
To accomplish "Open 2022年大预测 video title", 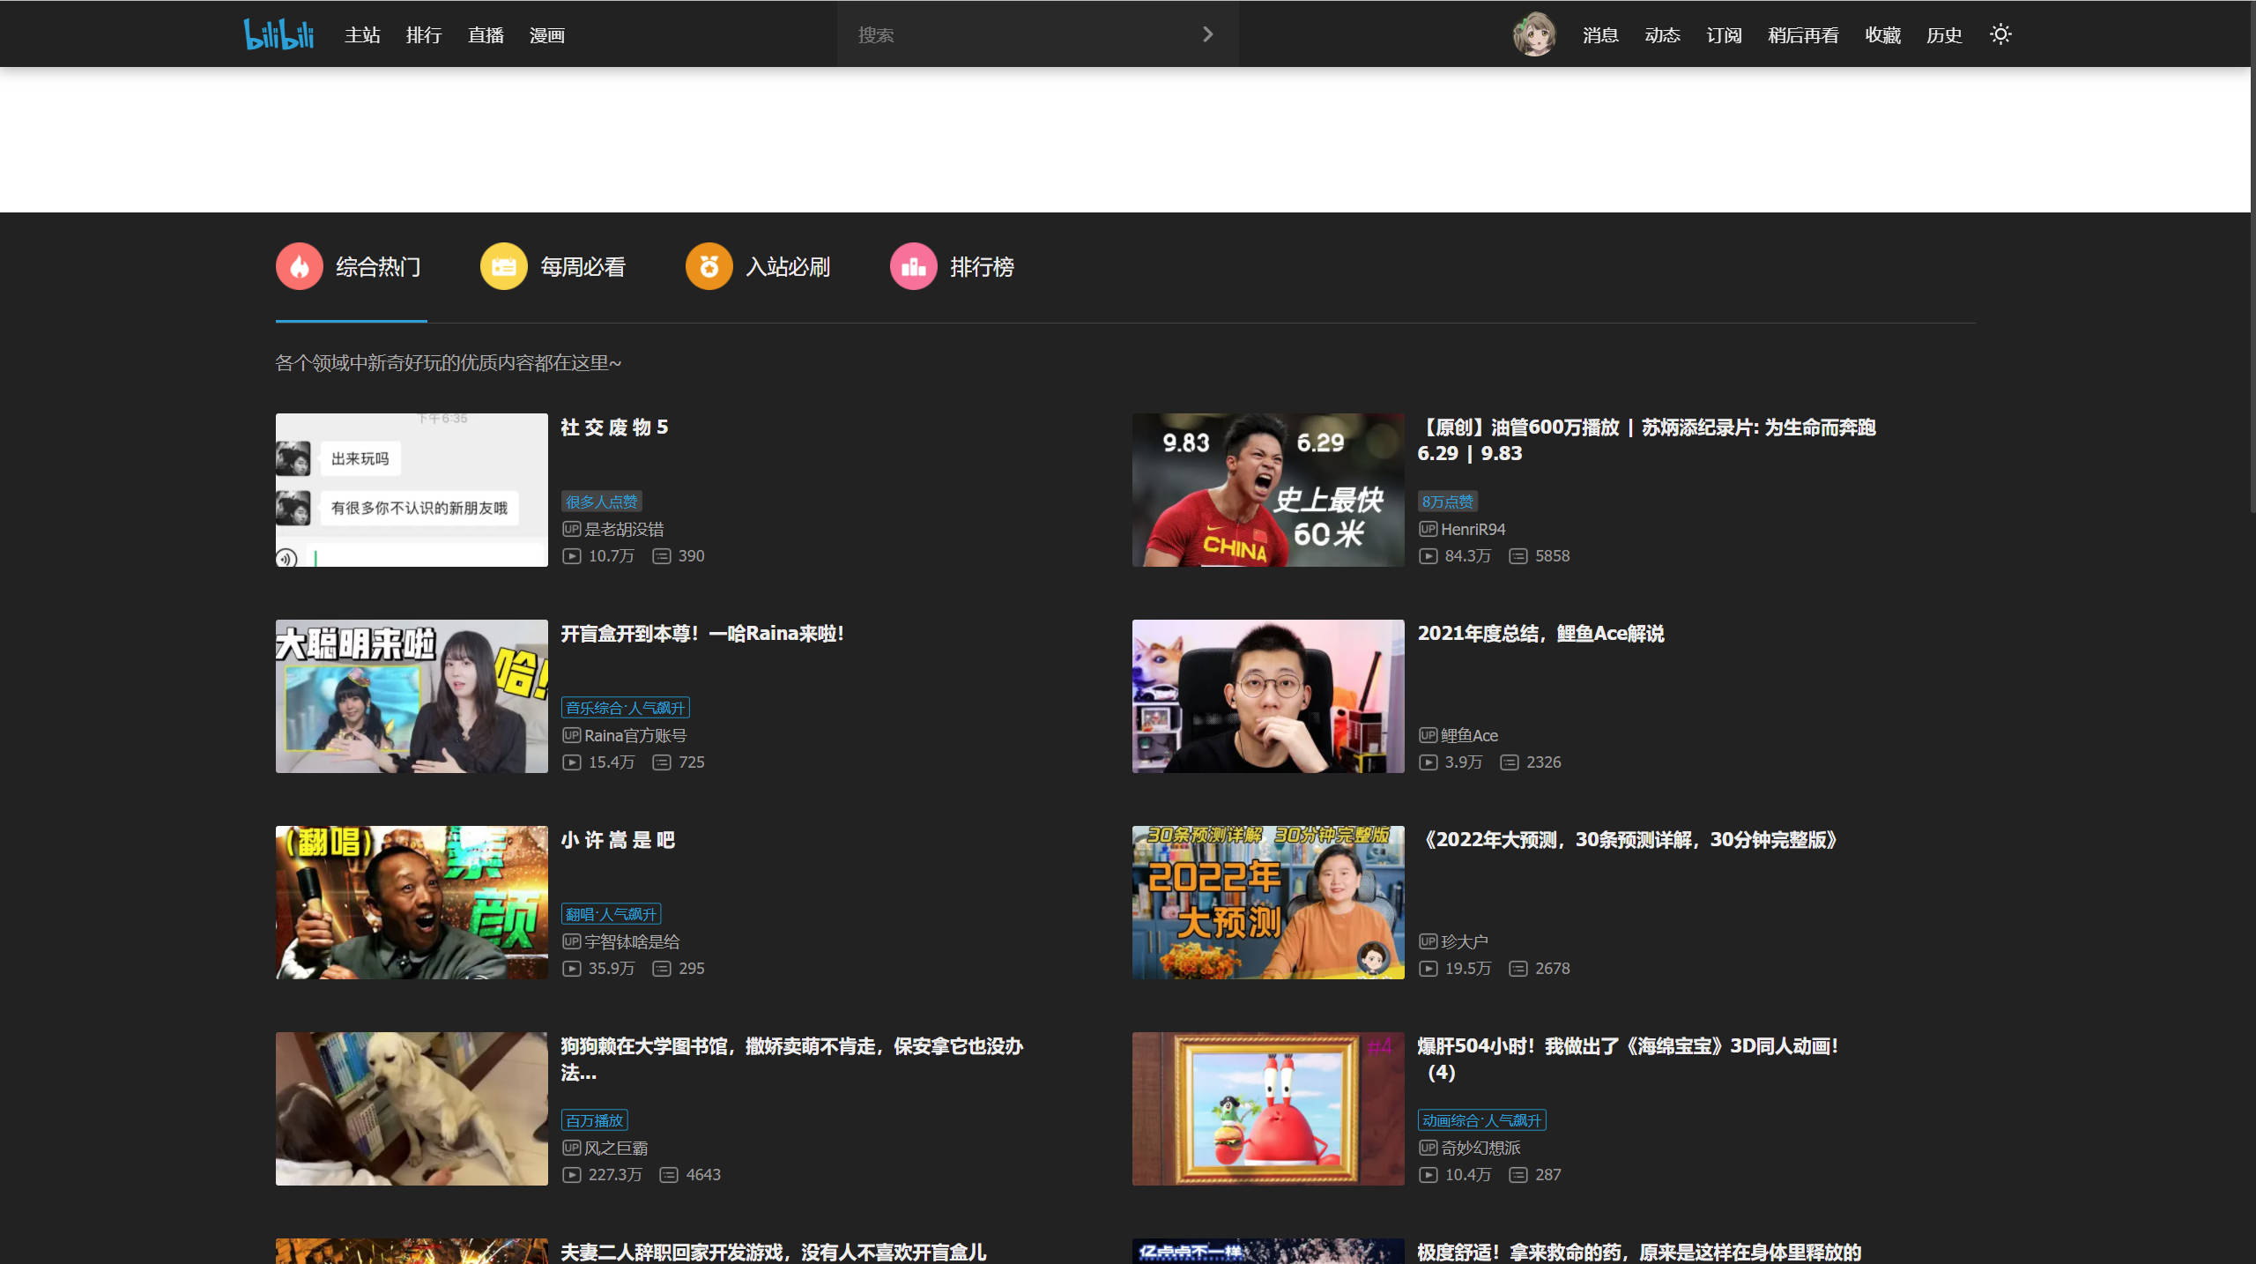I will tap(1630, 840).
